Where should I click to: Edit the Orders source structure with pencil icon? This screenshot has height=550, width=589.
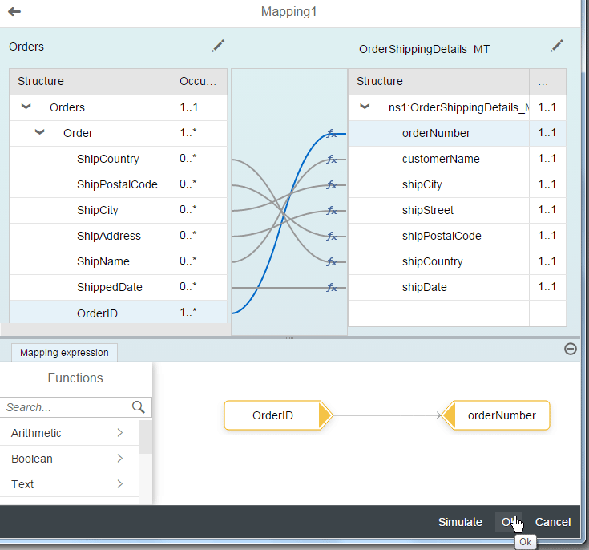218,47
